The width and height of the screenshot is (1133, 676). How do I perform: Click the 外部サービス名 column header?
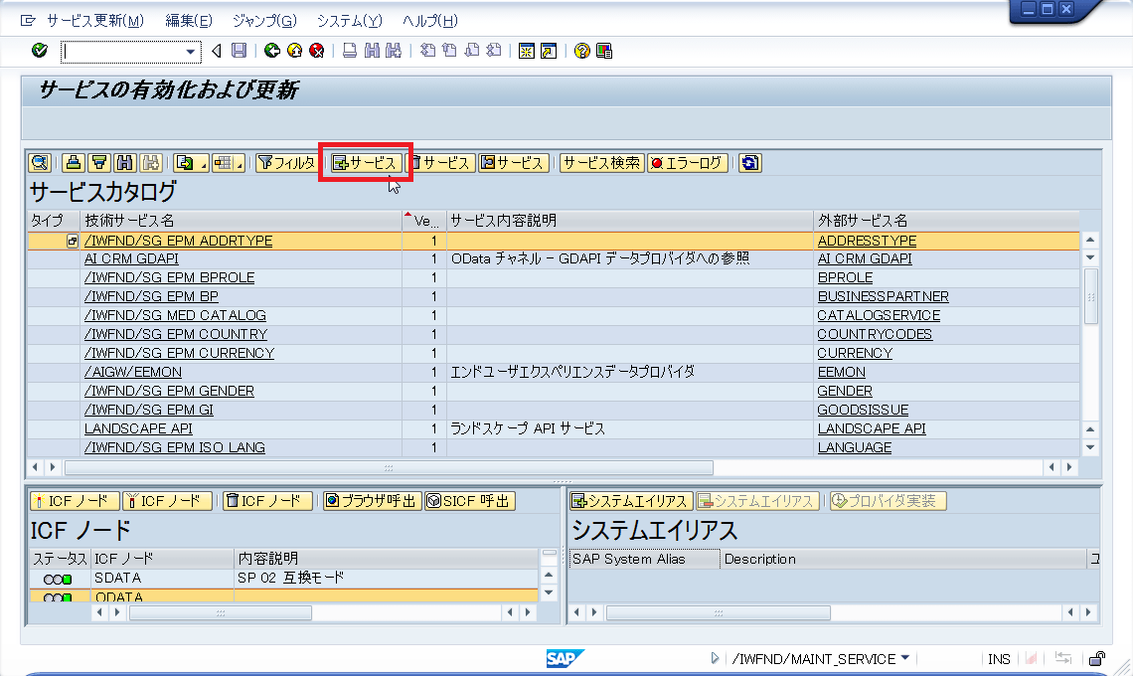[946, 221]
